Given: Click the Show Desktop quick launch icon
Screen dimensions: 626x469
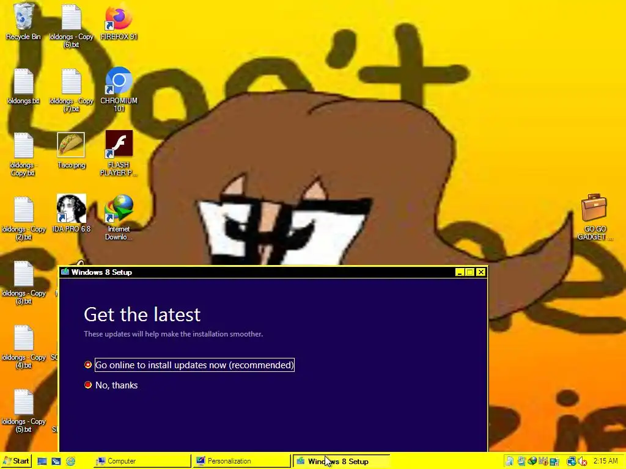Looking at the screenshot, I should coord(42,462).
